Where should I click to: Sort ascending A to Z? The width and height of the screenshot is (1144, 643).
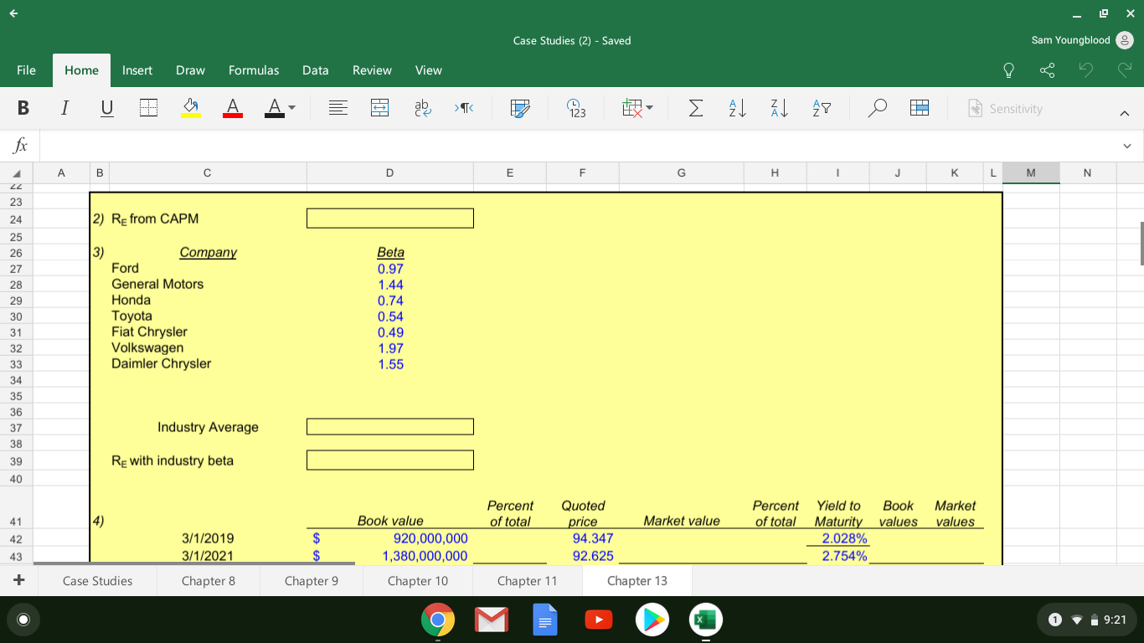click(x=737, y=109)
